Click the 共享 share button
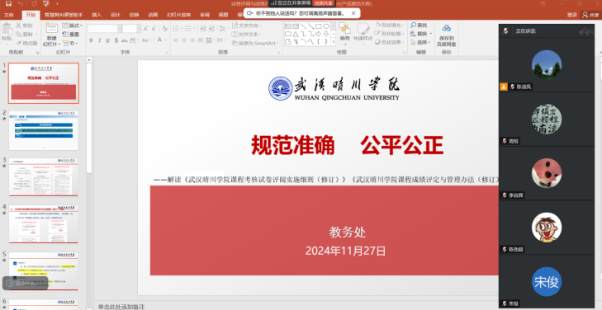Viewport: 602px width, 310px height. pos(591,15)
